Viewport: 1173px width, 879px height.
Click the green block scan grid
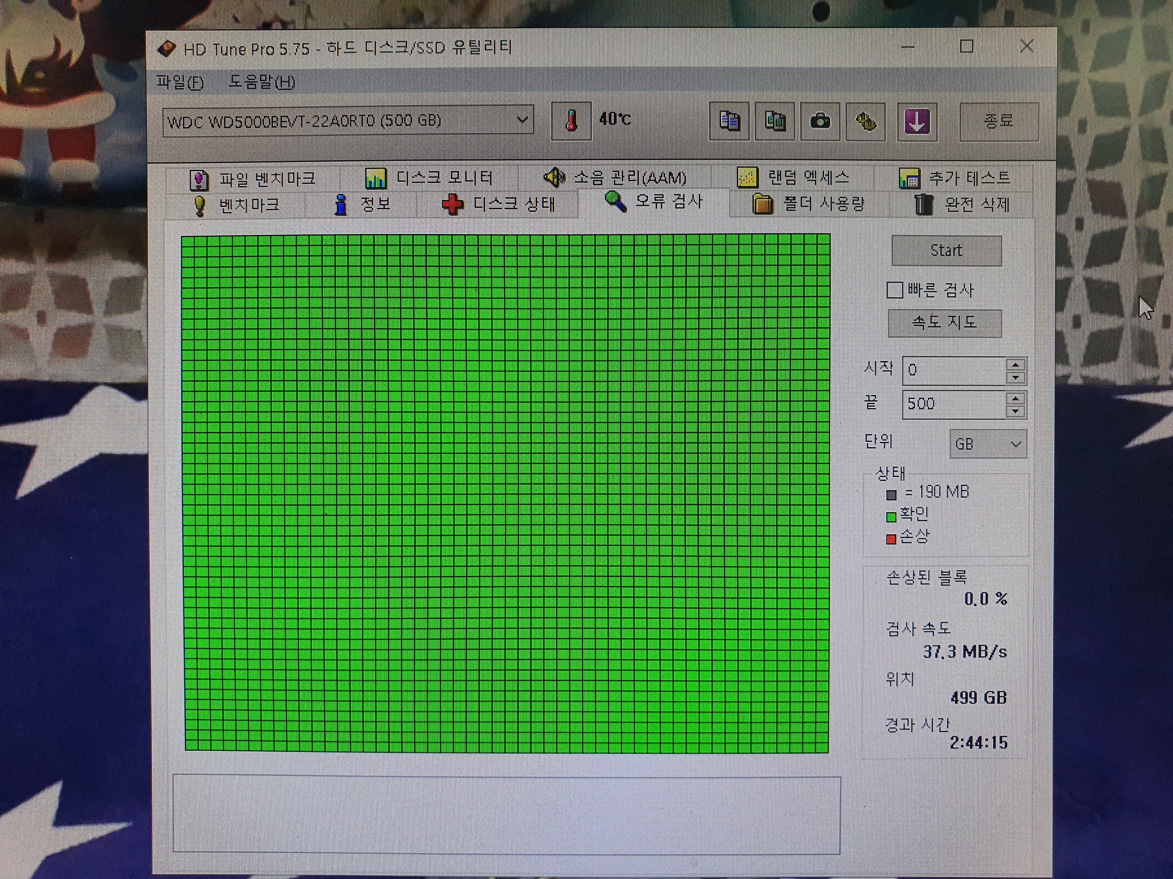(506, 493)
